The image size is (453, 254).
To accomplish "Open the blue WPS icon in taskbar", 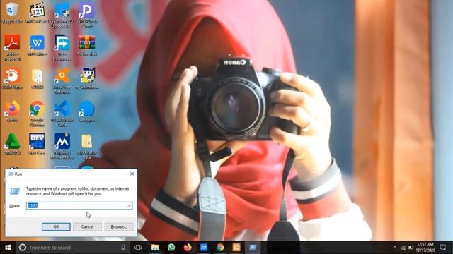I will click(204, 248).
